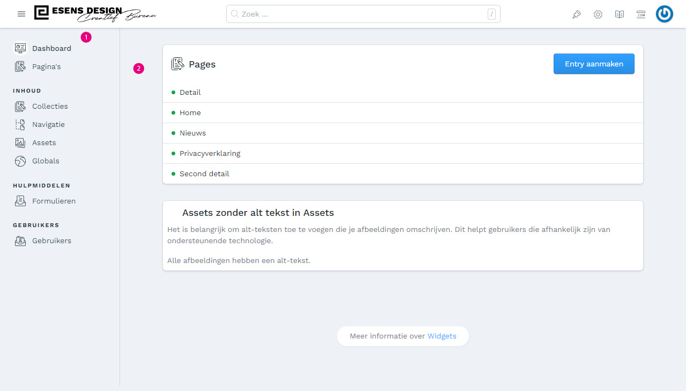
Task: Click the Entry aanmaken button
Action: coord(594,64)
